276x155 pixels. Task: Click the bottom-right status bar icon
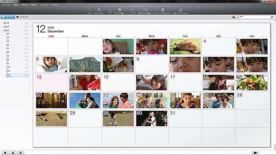[x=255, y=153]
